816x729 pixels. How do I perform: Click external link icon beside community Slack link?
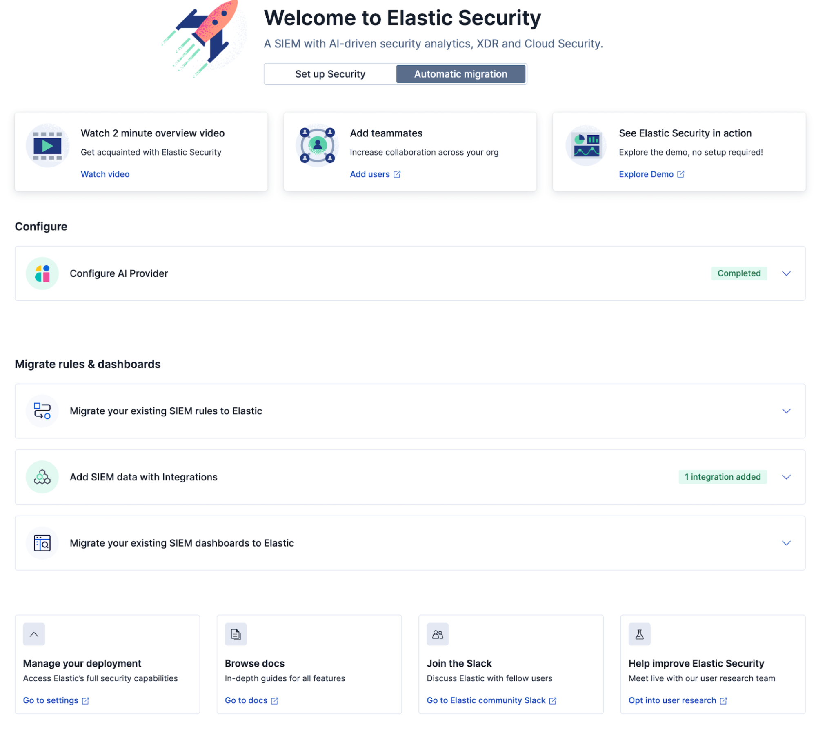point(553,701)
